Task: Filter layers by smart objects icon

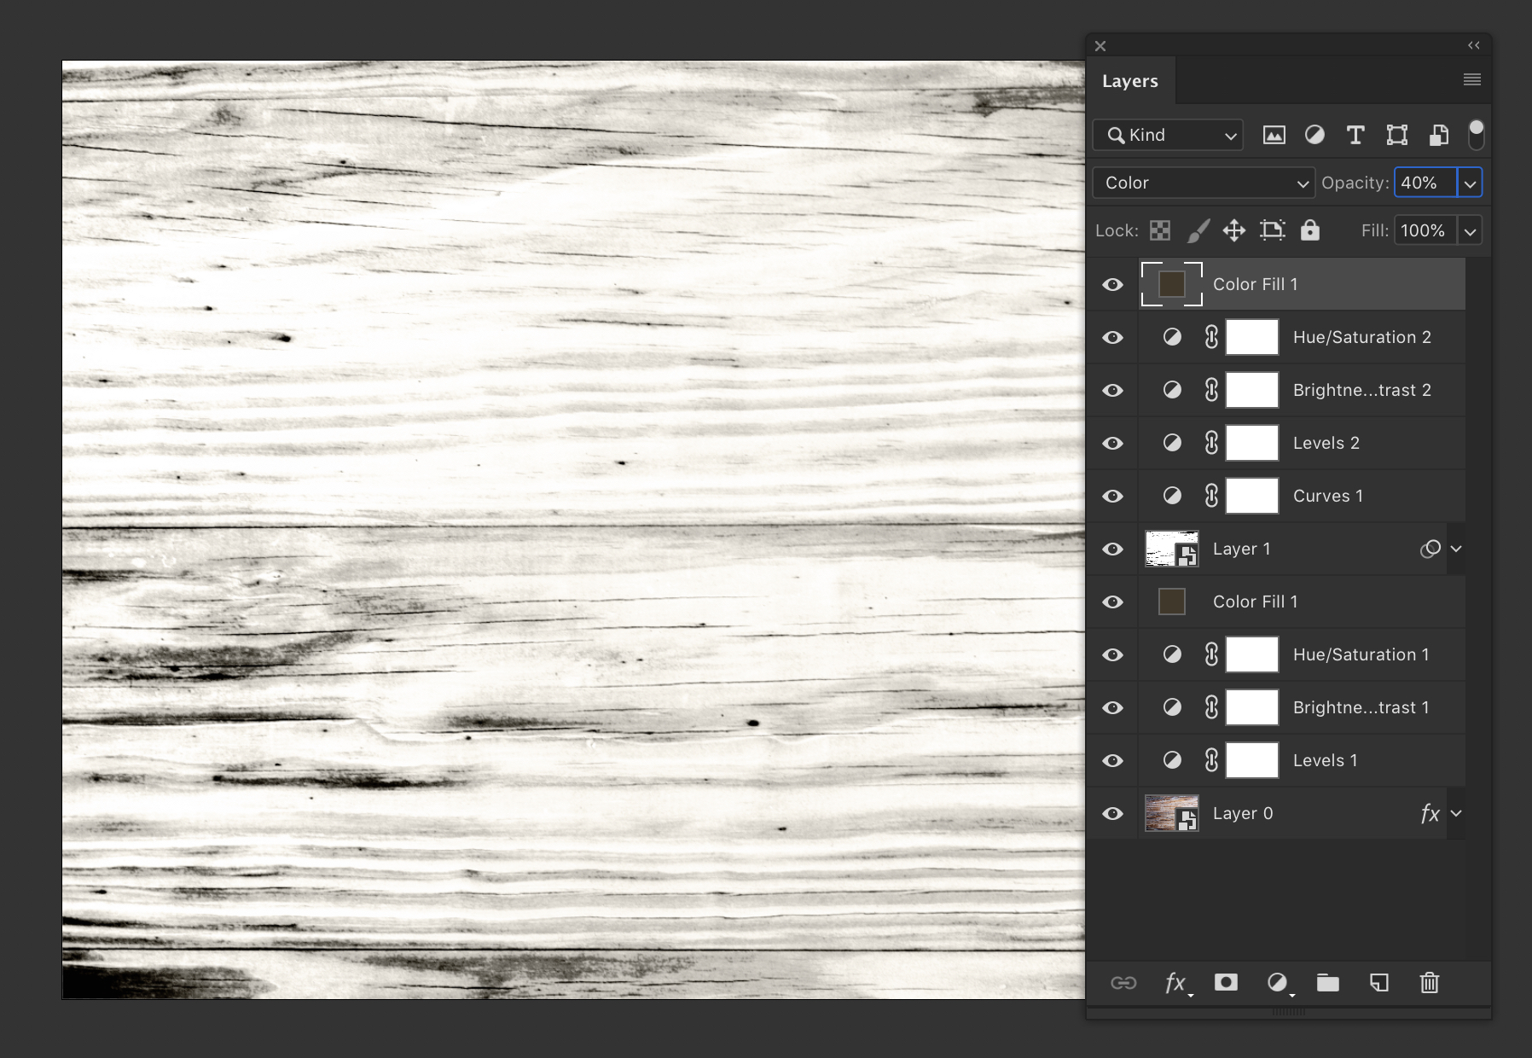Action: (1439, 135)
